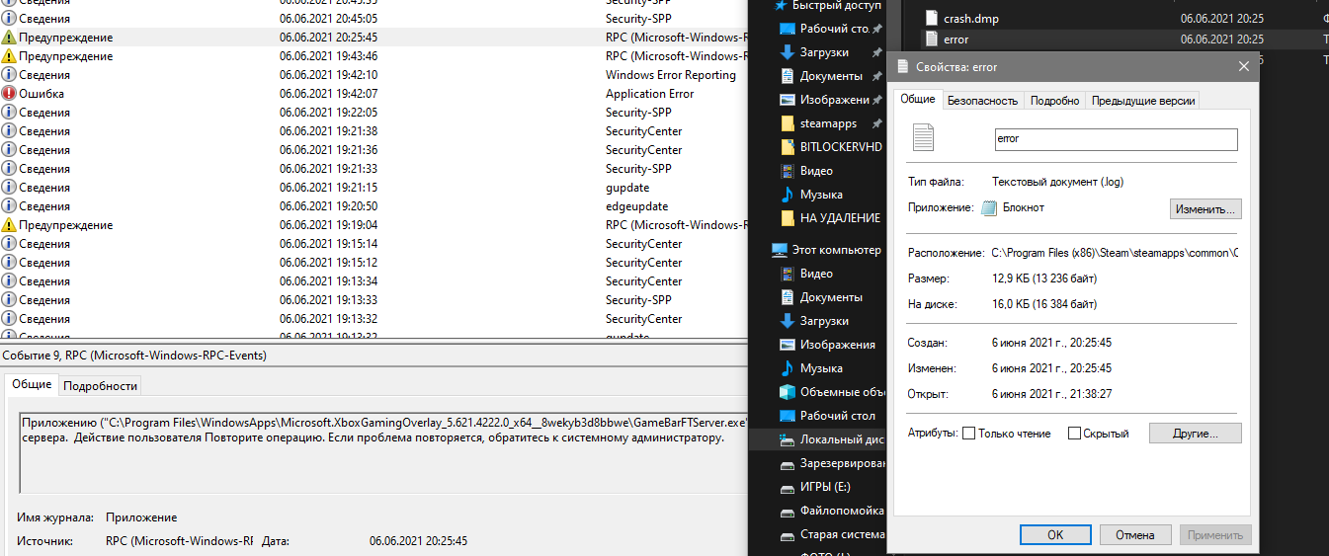
Task: Enable the Только чтение checkbox
Action: pos(968,434)
